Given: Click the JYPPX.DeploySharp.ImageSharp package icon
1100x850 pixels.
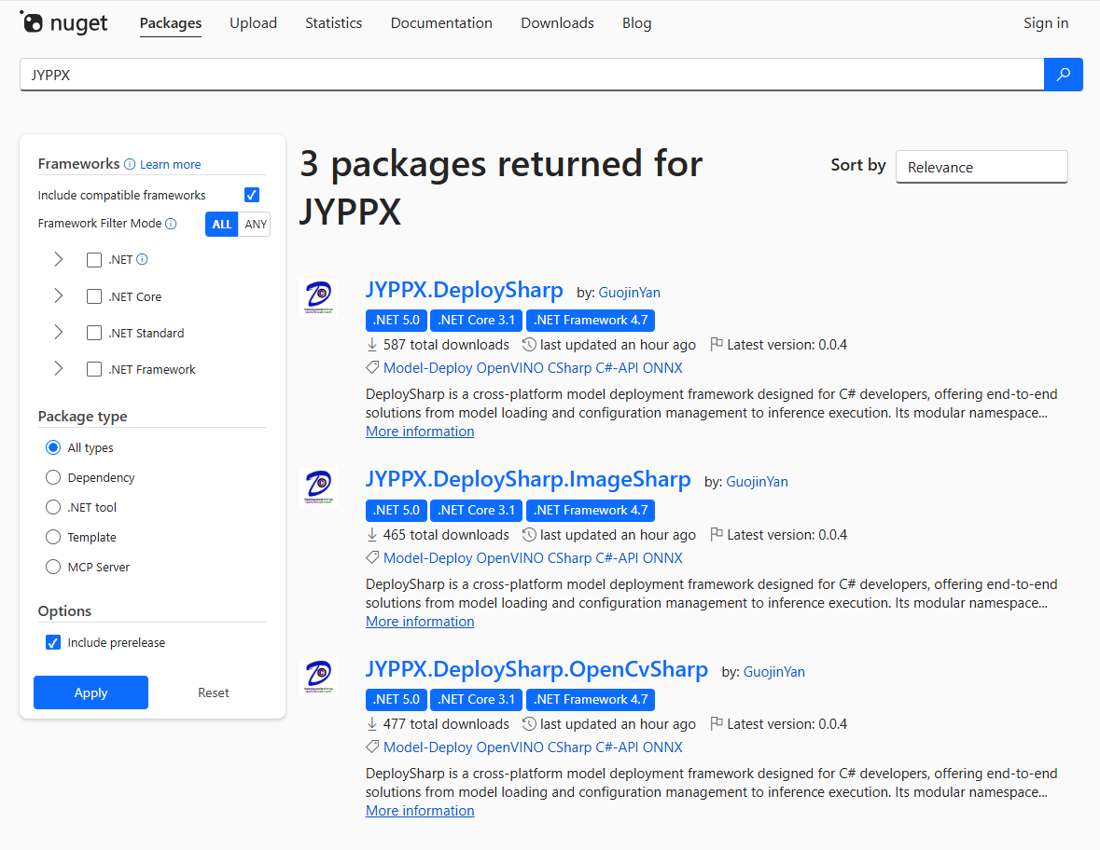Looking at the screenshot, I should (x=319, y=487).
